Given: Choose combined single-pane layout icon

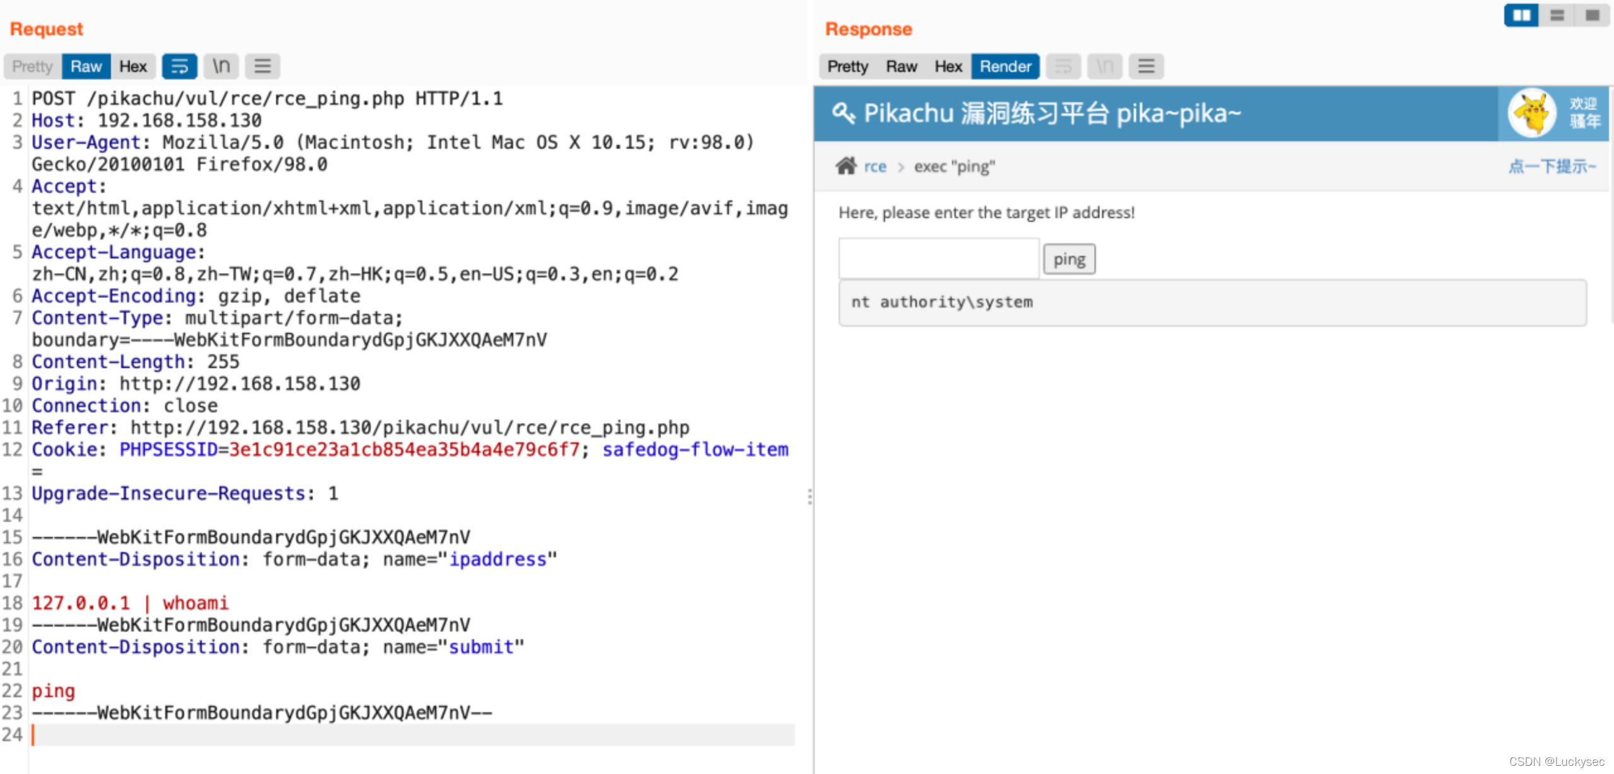Looking at the screenshot, I should (1593, 15).
